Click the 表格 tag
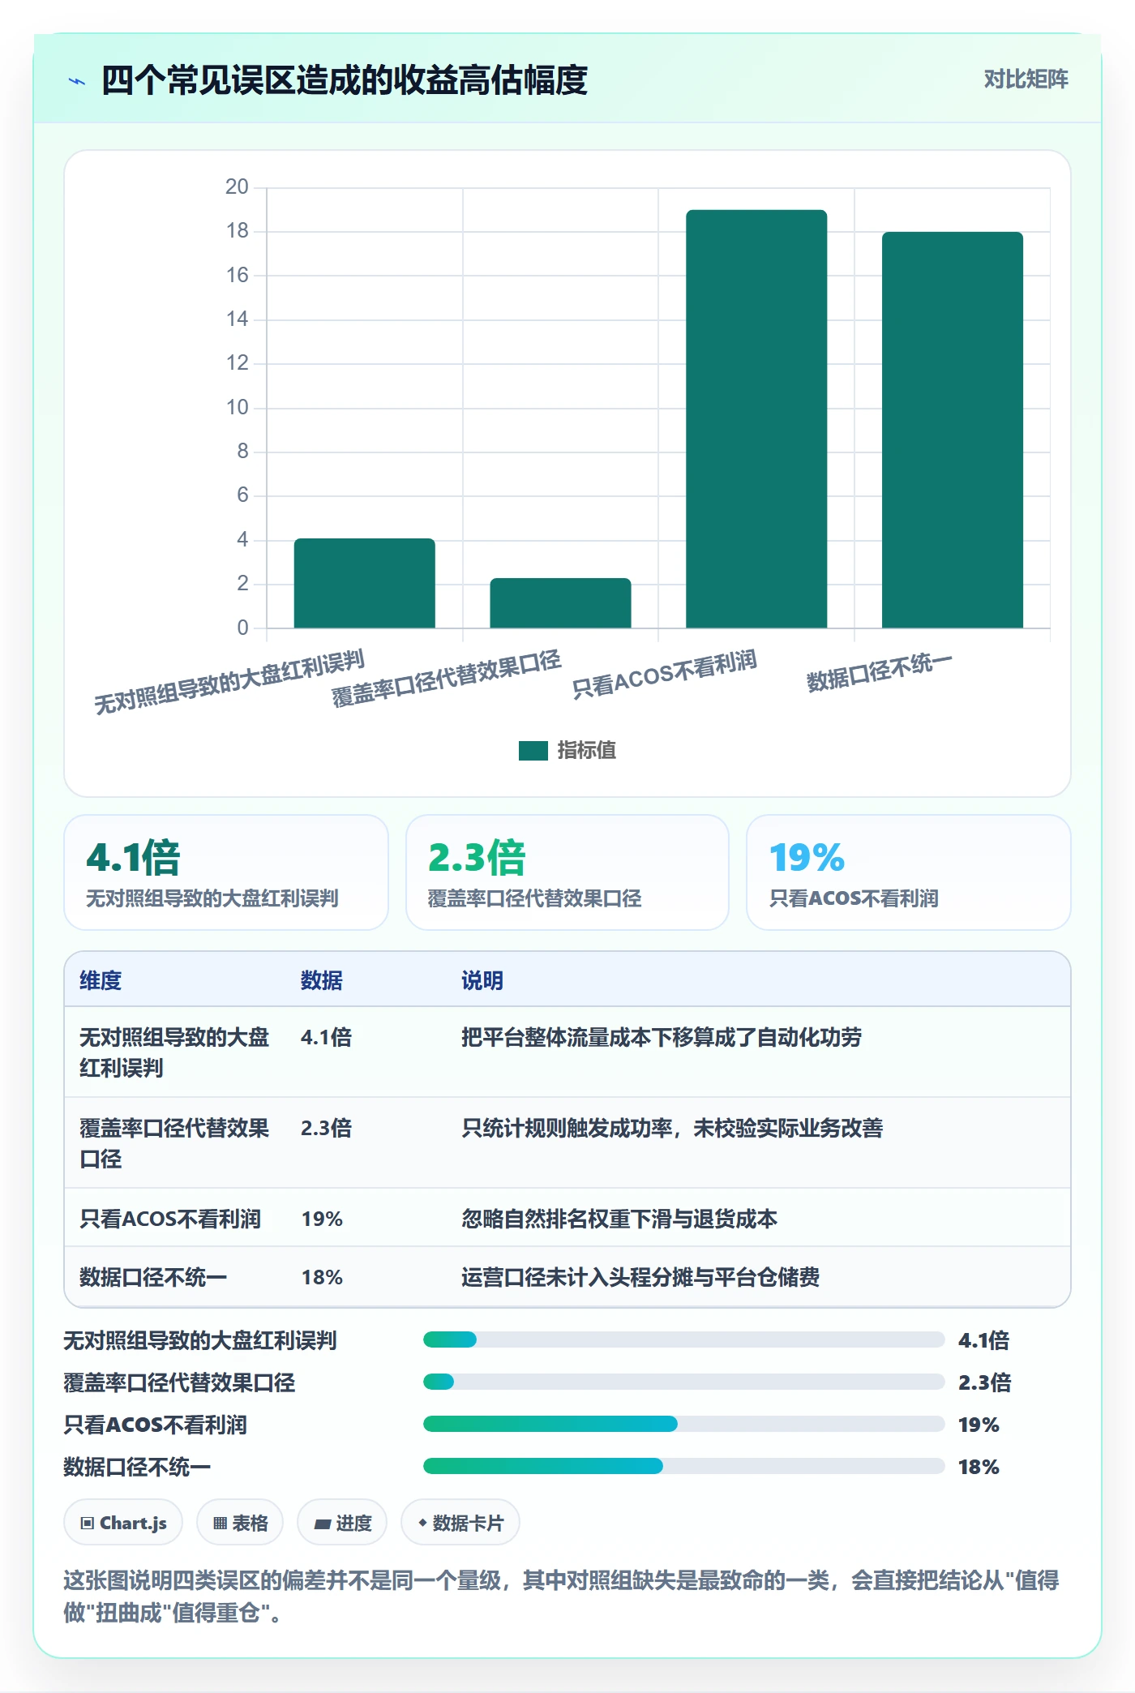Viewport: 1135px width, 1693px height. (240, 1523)
